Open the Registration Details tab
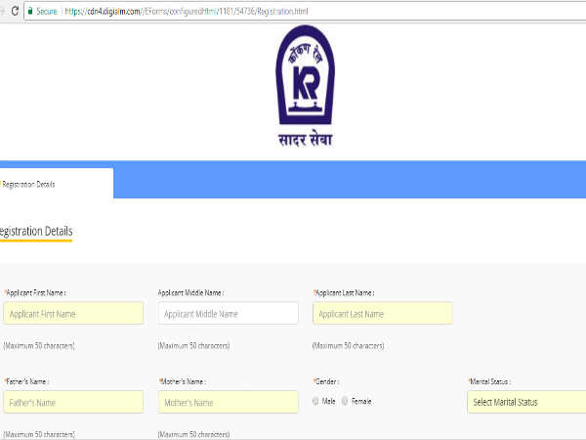The height and width of the screenshot is (440, 586). tap(56, 184)
